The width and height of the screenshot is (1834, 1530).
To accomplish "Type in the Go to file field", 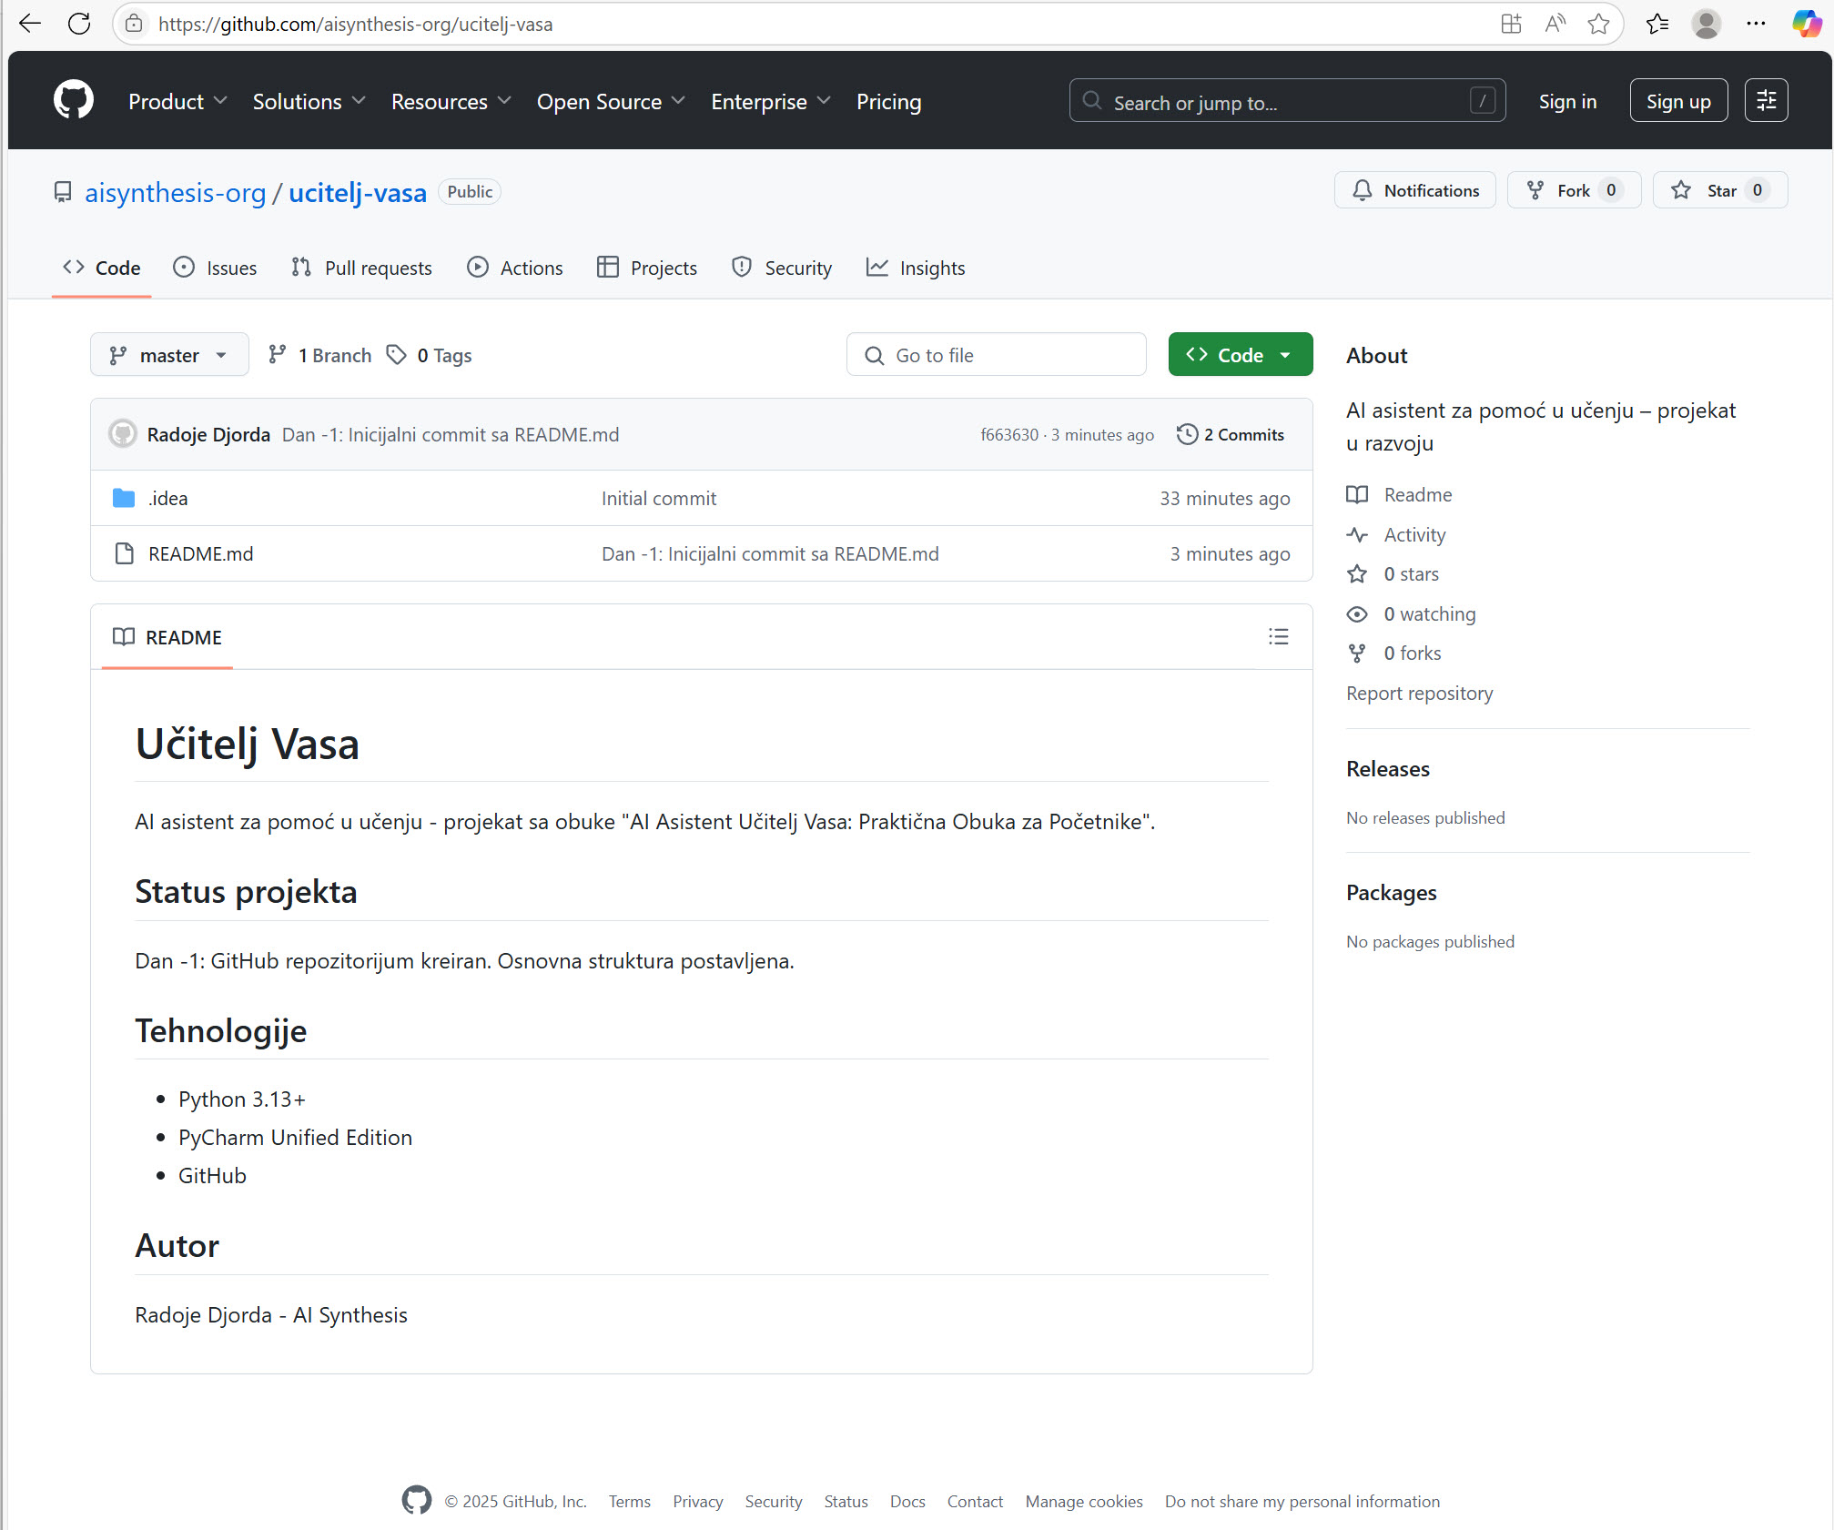I will pos(997,354).
